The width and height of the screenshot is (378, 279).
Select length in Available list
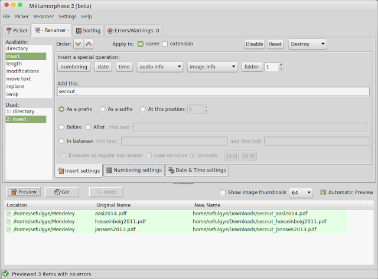point(26,64)
